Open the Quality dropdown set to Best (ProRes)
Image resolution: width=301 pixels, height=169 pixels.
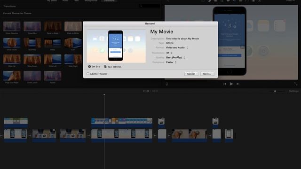point(175,57)
